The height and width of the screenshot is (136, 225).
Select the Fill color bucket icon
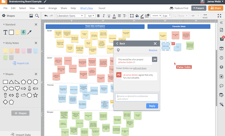[x=137, y=16]
